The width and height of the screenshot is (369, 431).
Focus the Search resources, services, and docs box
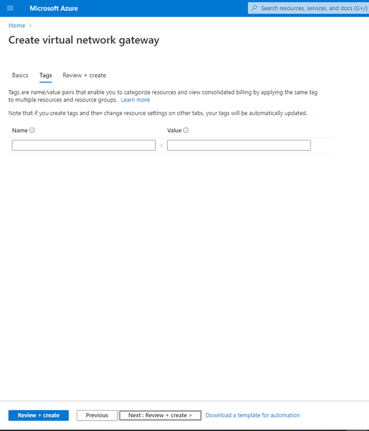click(309, 8)
